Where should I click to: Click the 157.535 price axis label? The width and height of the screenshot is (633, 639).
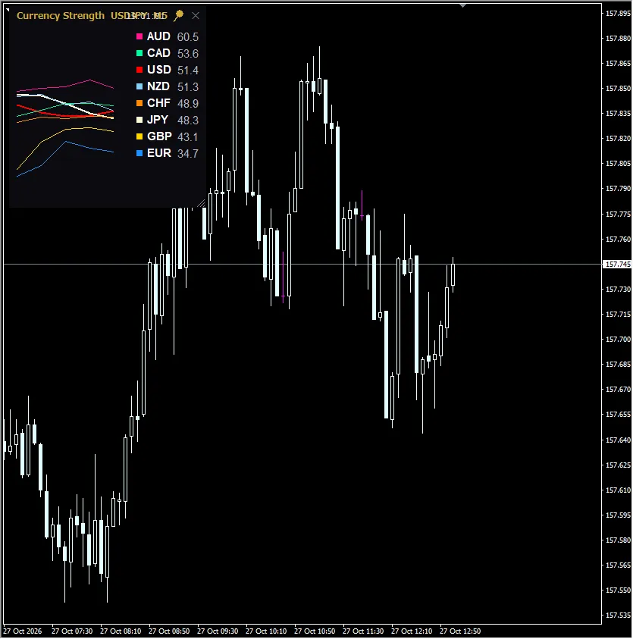pos(618,616)
